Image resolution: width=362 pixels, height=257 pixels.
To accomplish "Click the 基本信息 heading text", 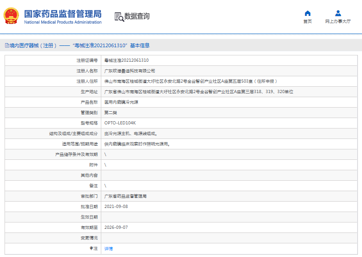I will pyautogui.click(x=140, y=45).
